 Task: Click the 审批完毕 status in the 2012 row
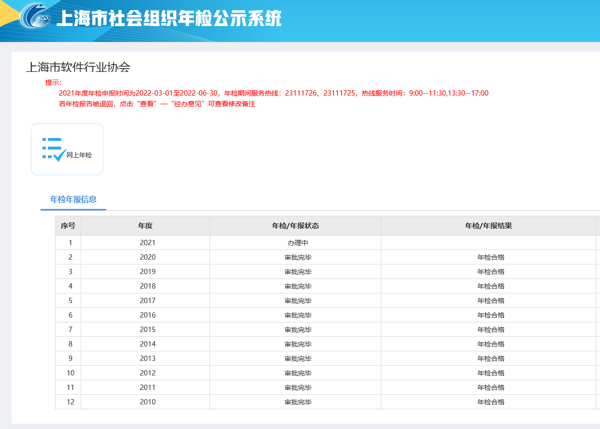(x=298, y=373)
